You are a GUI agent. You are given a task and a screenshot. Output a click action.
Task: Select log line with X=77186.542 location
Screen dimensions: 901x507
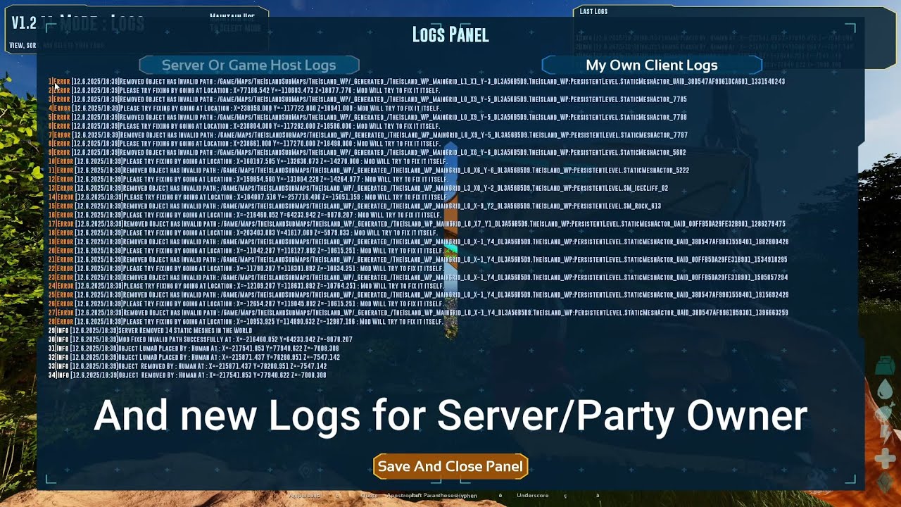(244, 91)
